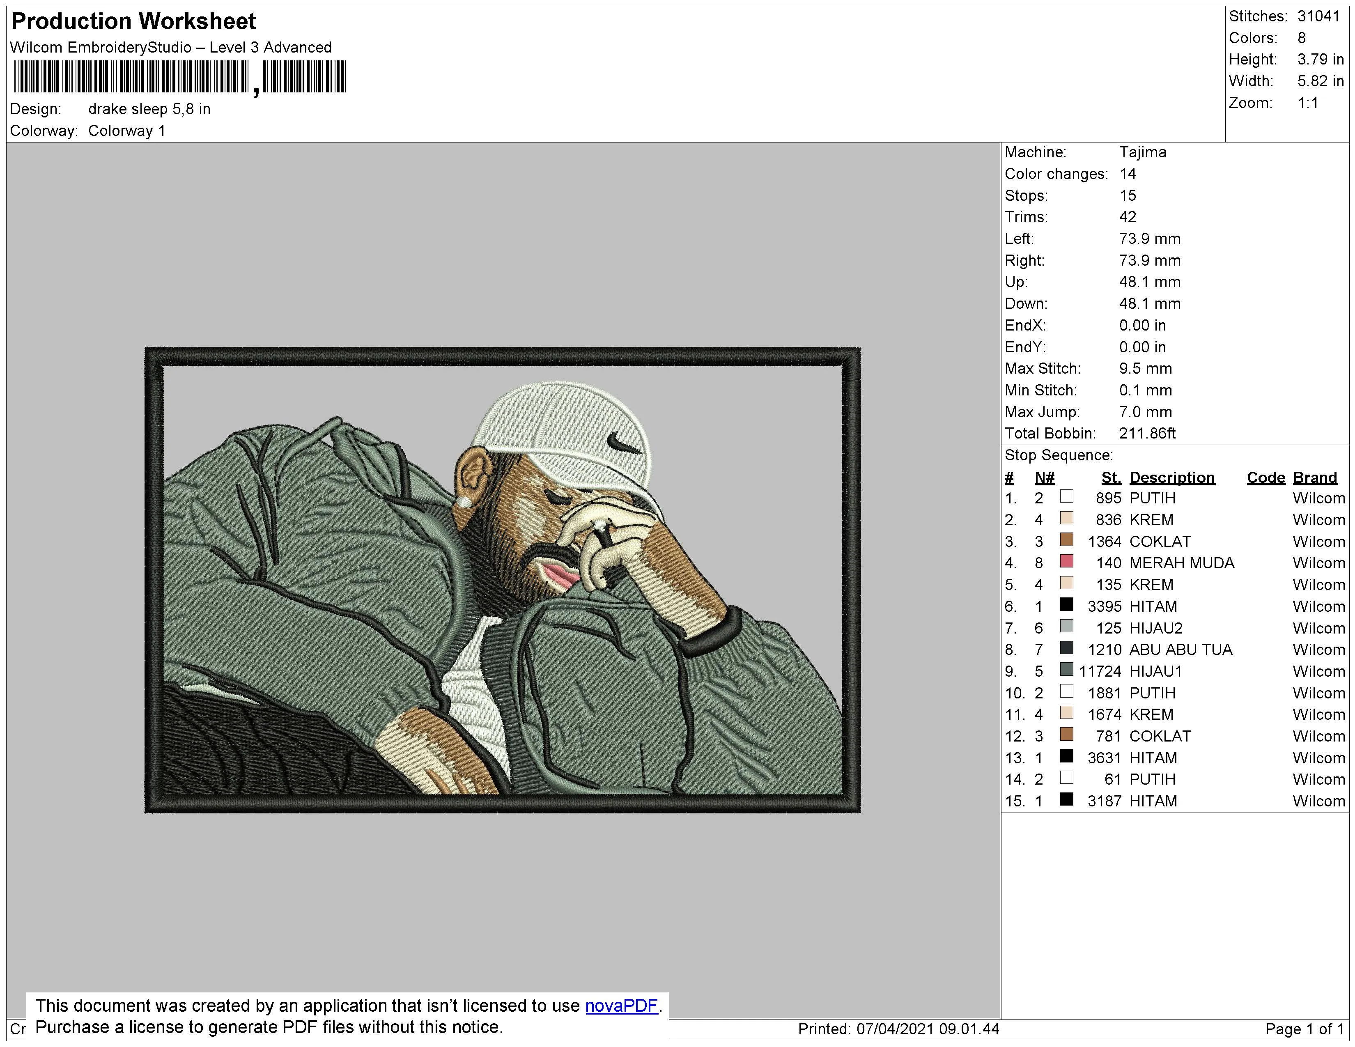Image resolution: width=1355 pixels, height=1047 pixels.
Task: Click the Machine value Tajima
Action: pyautogui.click(x=1142, y=152)
